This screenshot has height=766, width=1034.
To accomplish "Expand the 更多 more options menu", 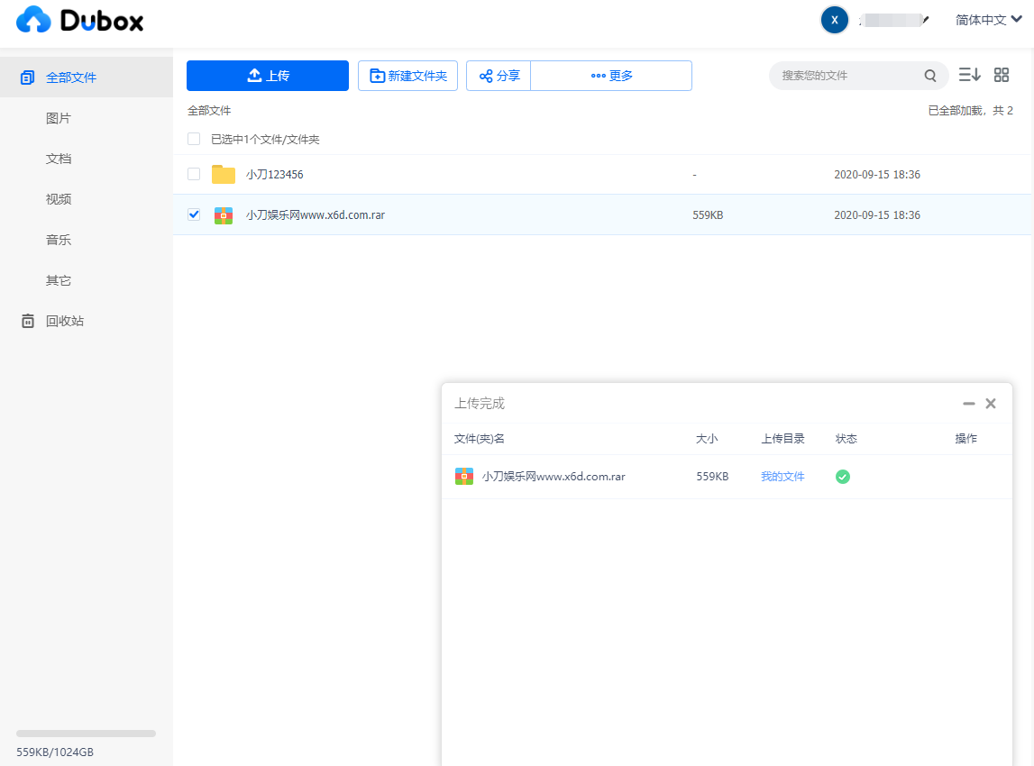I will pos(611,76).
